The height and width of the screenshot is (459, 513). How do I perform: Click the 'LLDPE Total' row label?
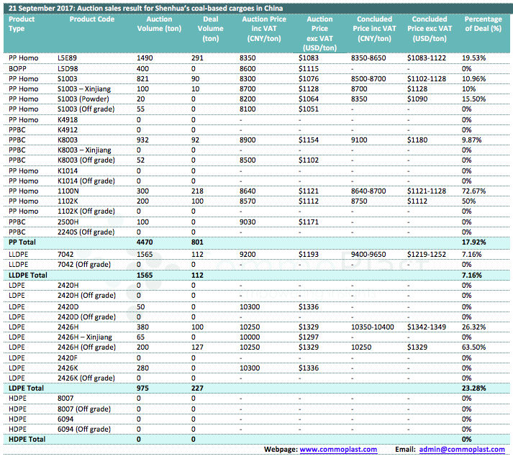click(28, 275)
